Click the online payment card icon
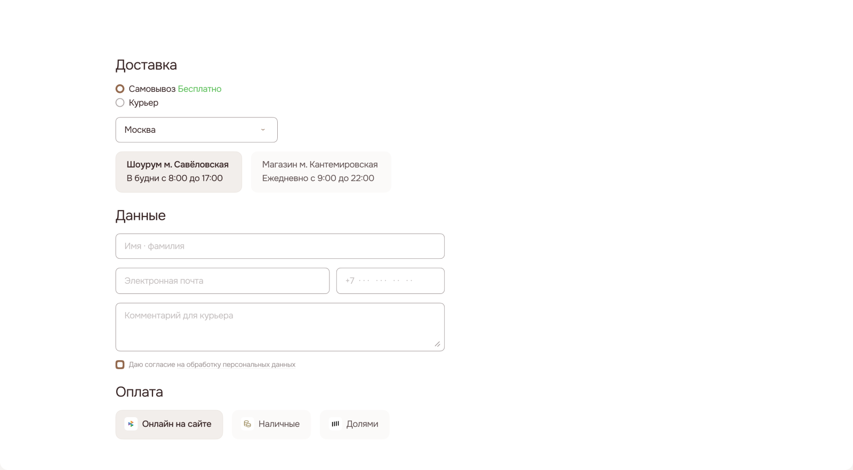This screenshot has height=470, width=853. click(131, 424)
